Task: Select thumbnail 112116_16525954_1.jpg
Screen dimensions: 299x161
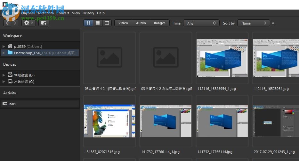Action: [222, 58]
